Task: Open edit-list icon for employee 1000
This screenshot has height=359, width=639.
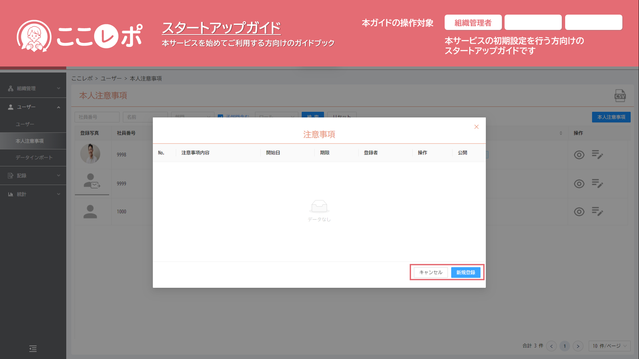Action: (597, 211)
